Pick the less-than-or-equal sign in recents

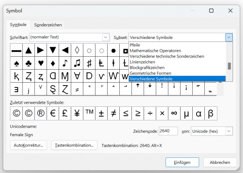coord(125,113)
